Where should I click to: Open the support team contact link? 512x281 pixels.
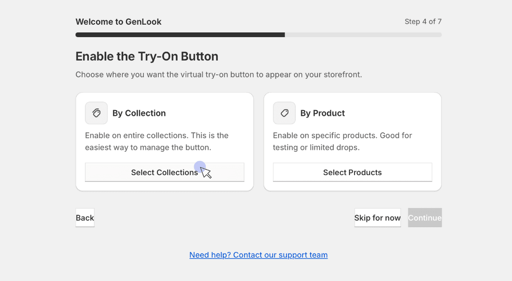[258, 255]
